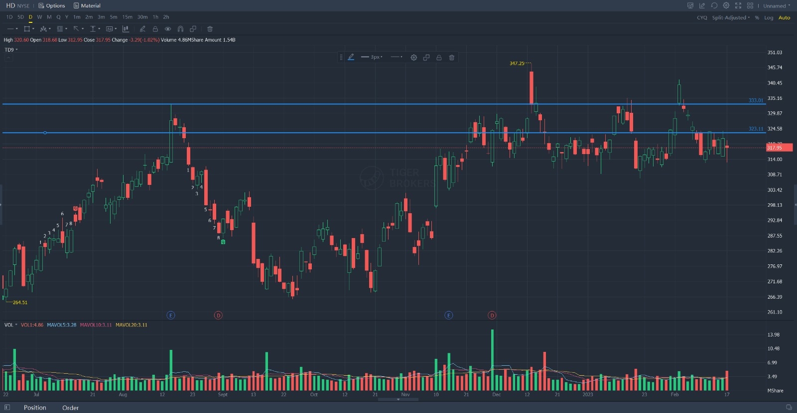Toggle the Log scale
Viewport: 797px width, 413px height.
(769, 17)
